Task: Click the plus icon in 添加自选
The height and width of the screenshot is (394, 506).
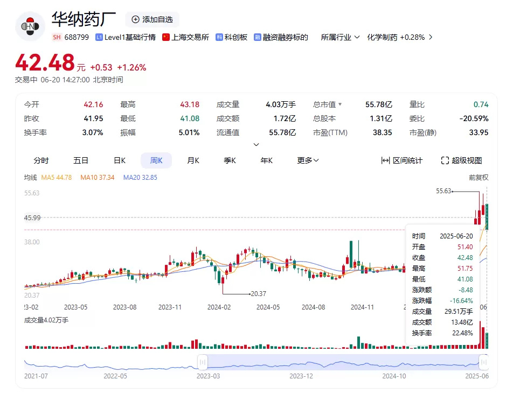Action: [x=136, y=19]
